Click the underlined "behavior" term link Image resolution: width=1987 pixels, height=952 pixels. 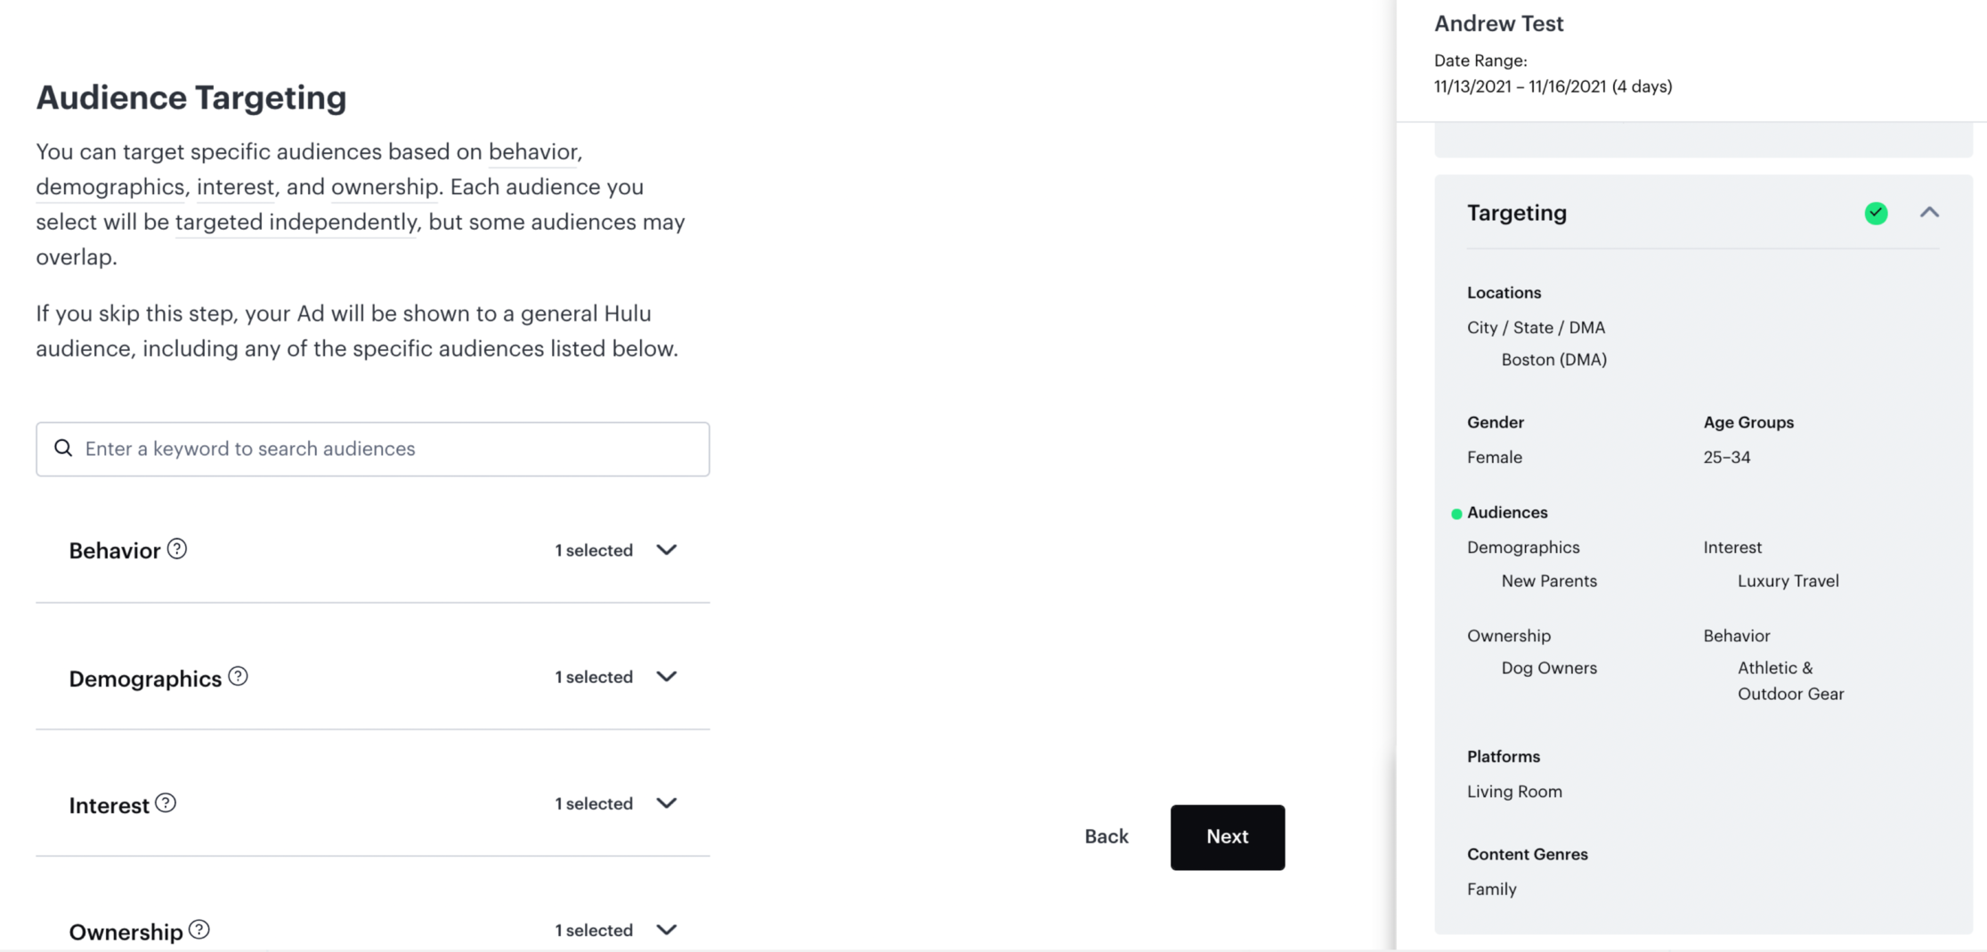point(532,151)
